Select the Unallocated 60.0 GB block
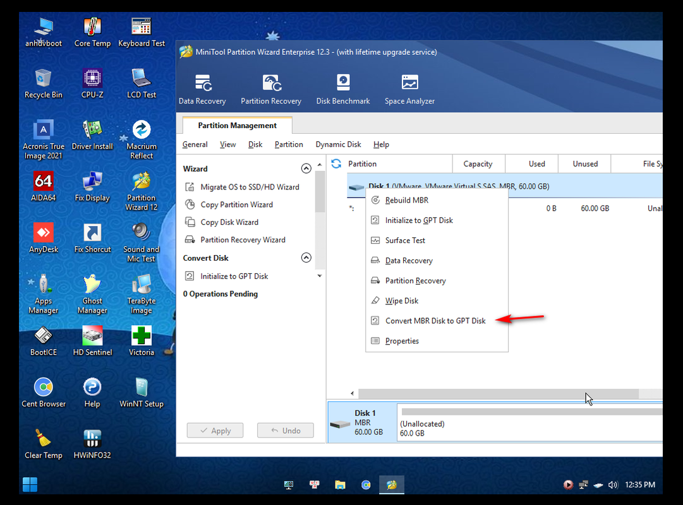 coord(529,422)
